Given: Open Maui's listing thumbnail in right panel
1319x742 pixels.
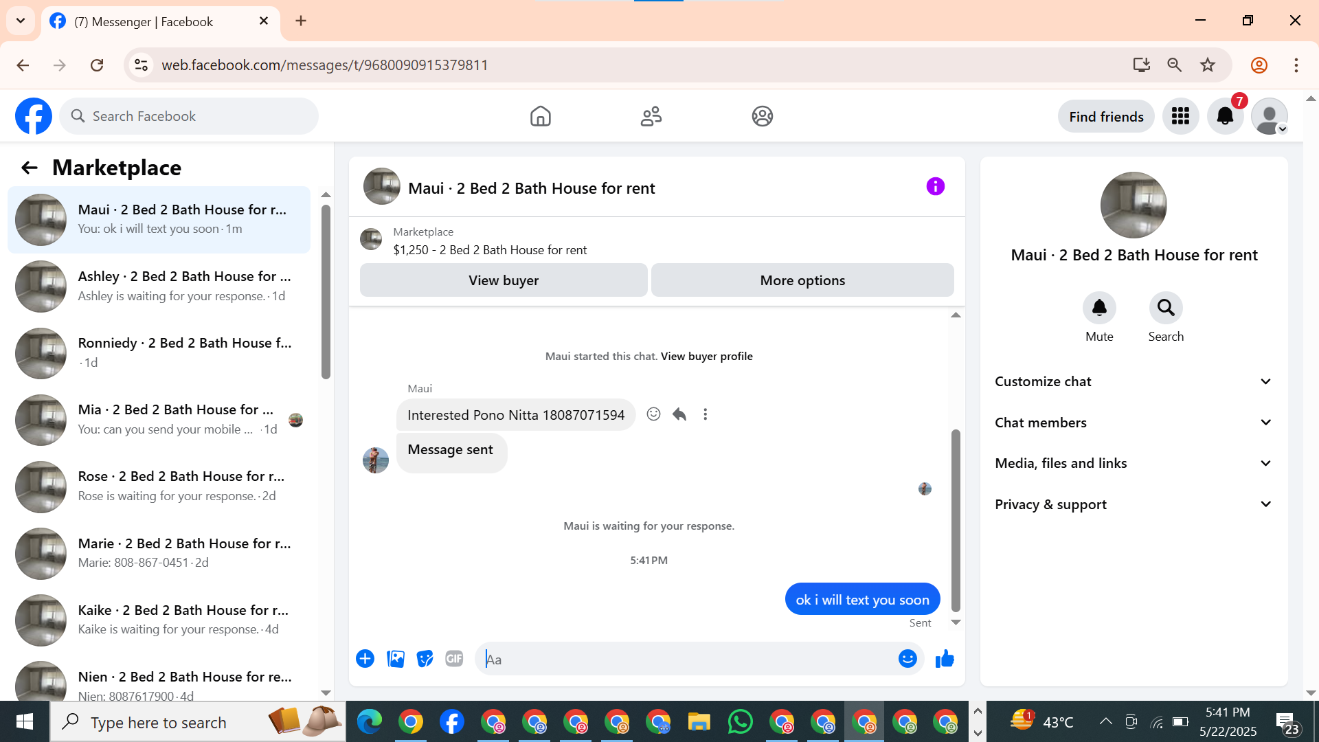Looking at the screenshot, I should coord(1134,205).
